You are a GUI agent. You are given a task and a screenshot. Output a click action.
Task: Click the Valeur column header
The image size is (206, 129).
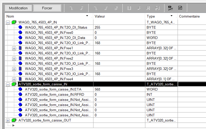click(x=119, y=16)
